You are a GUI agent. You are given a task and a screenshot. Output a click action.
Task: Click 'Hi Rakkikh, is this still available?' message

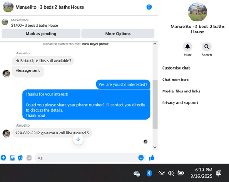(x=43, y=61)
